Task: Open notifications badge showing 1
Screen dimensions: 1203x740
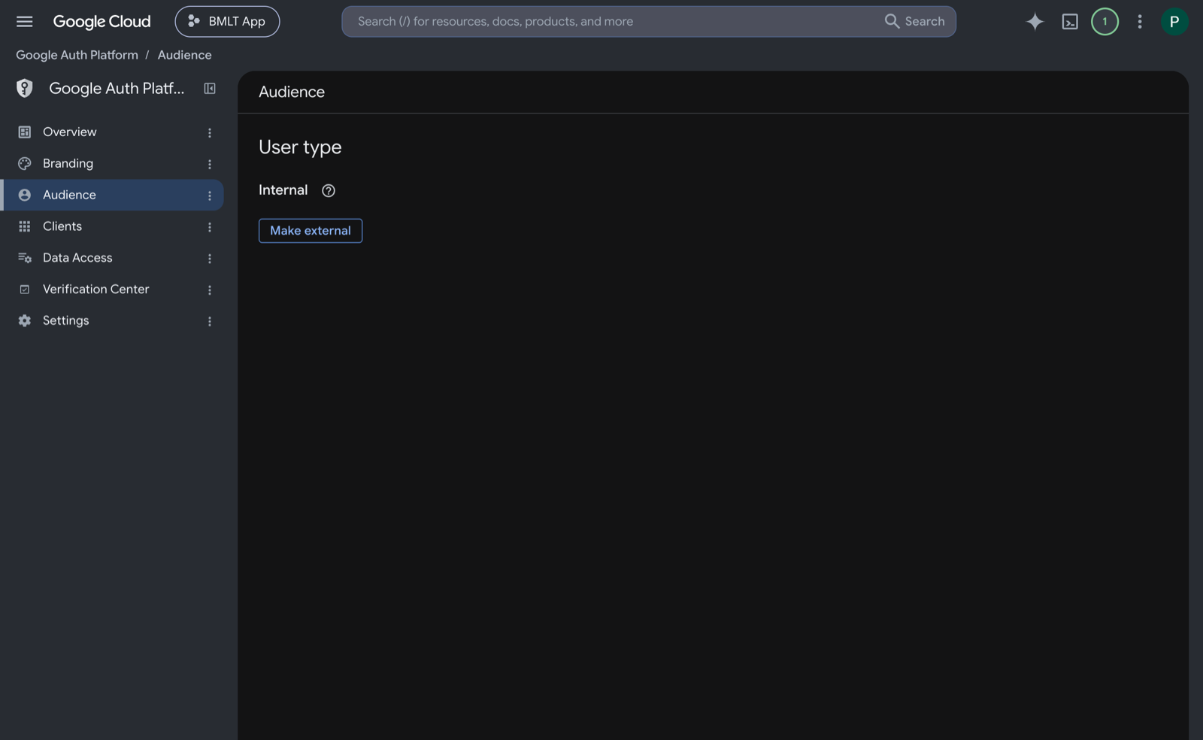Action: (x=1105, y=22)
